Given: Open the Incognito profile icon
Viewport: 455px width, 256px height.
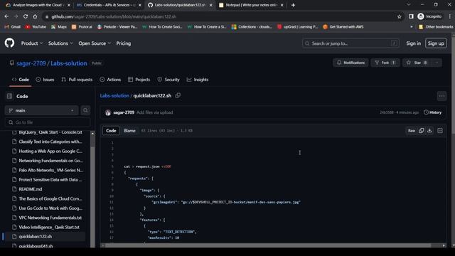Looking at the screenshot, I should [x=429, y=16].
